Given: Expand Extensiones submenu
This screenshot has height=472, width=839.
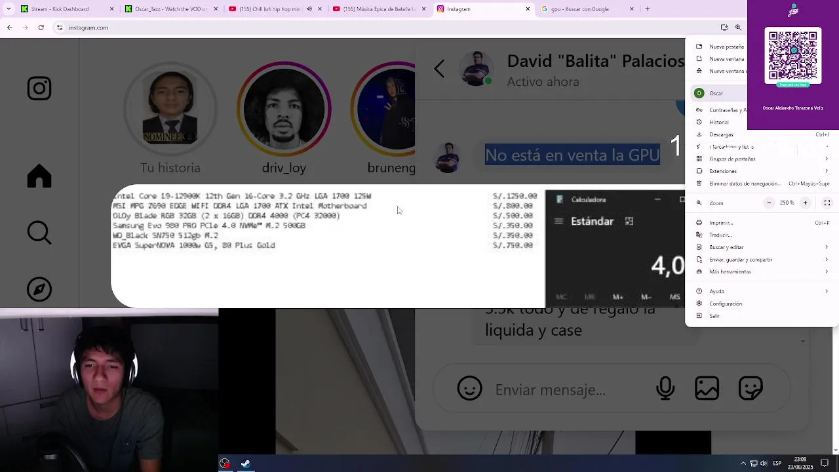Looking at the screenshot, I should pos(826,172).
